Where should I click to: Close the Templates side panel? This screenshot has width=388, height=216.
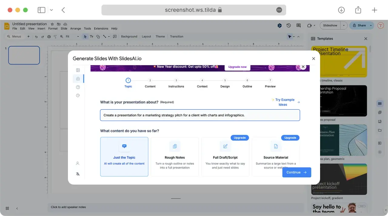click(366, 39)
